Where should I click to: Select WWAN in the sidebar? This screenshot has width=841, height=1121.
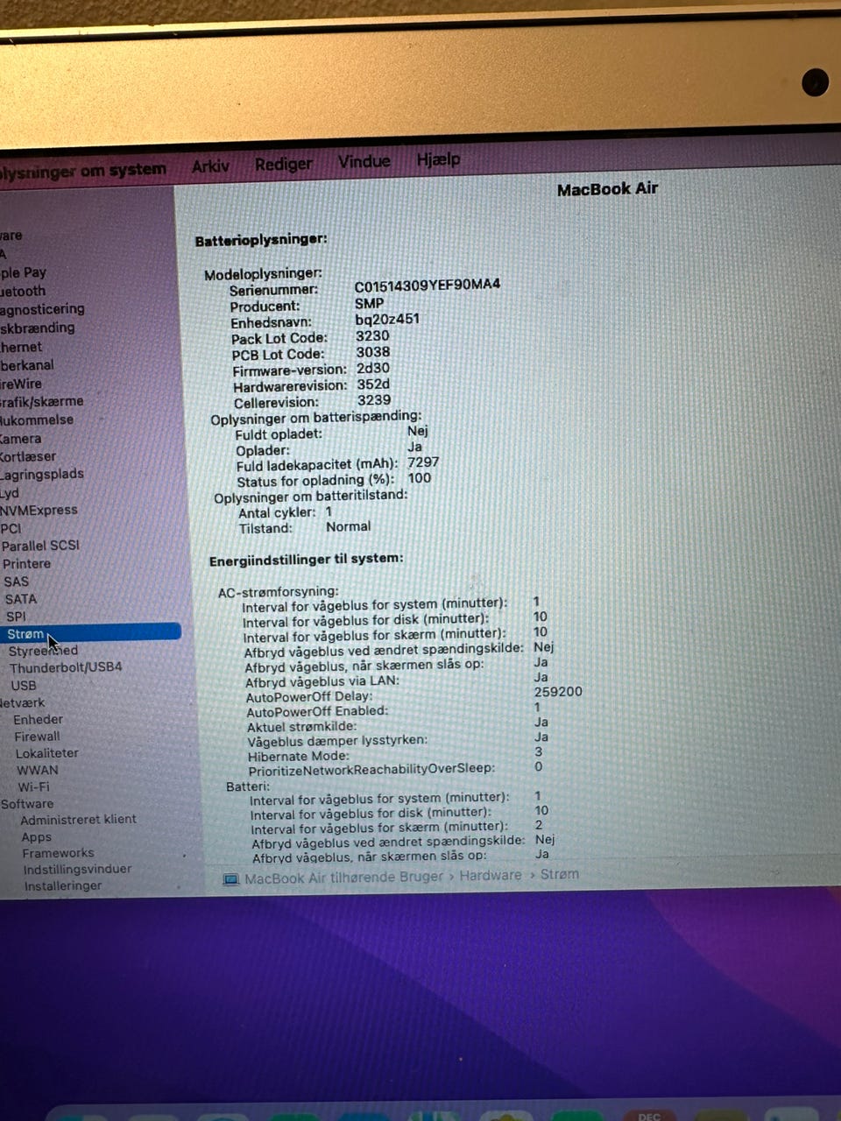(38, 771)
